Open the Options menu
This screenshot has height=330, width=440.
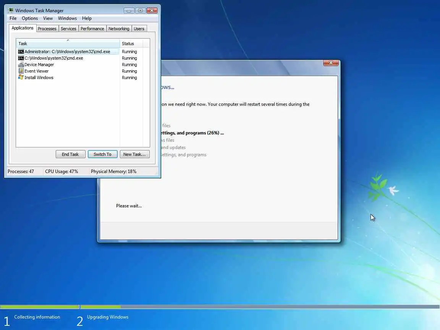pos(30,18)
